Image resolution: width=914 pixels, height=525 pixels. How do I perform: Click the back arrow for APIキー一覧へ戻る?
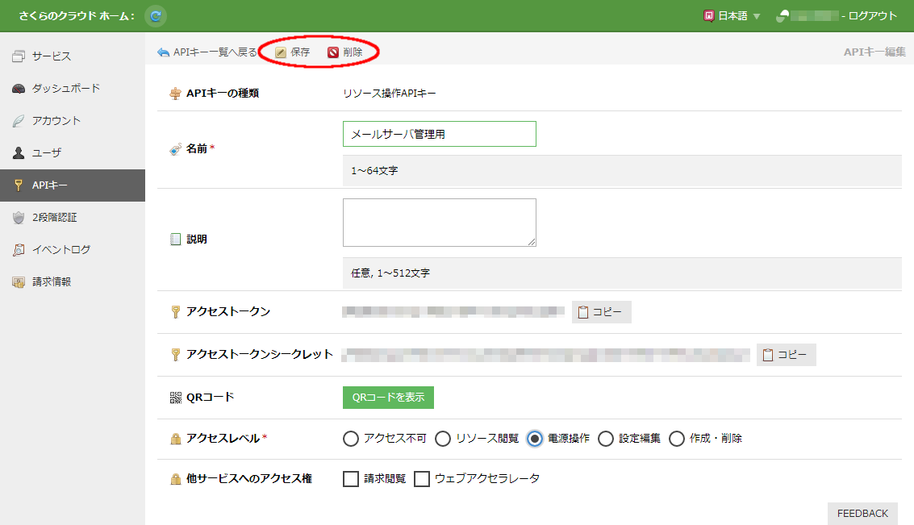pyautogui.click(x=163, y=52)
